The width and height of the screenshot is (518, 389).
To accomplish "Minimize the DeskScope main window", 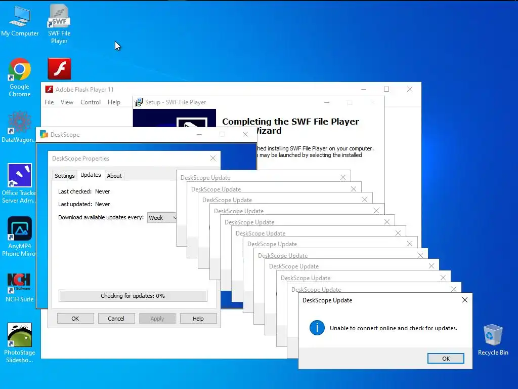I will (x=199, y=134).
